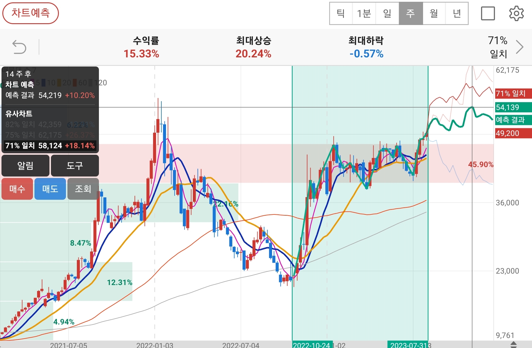Go to next similar chart chevron
Screen dimensions: 532x348
click(520, 47)
